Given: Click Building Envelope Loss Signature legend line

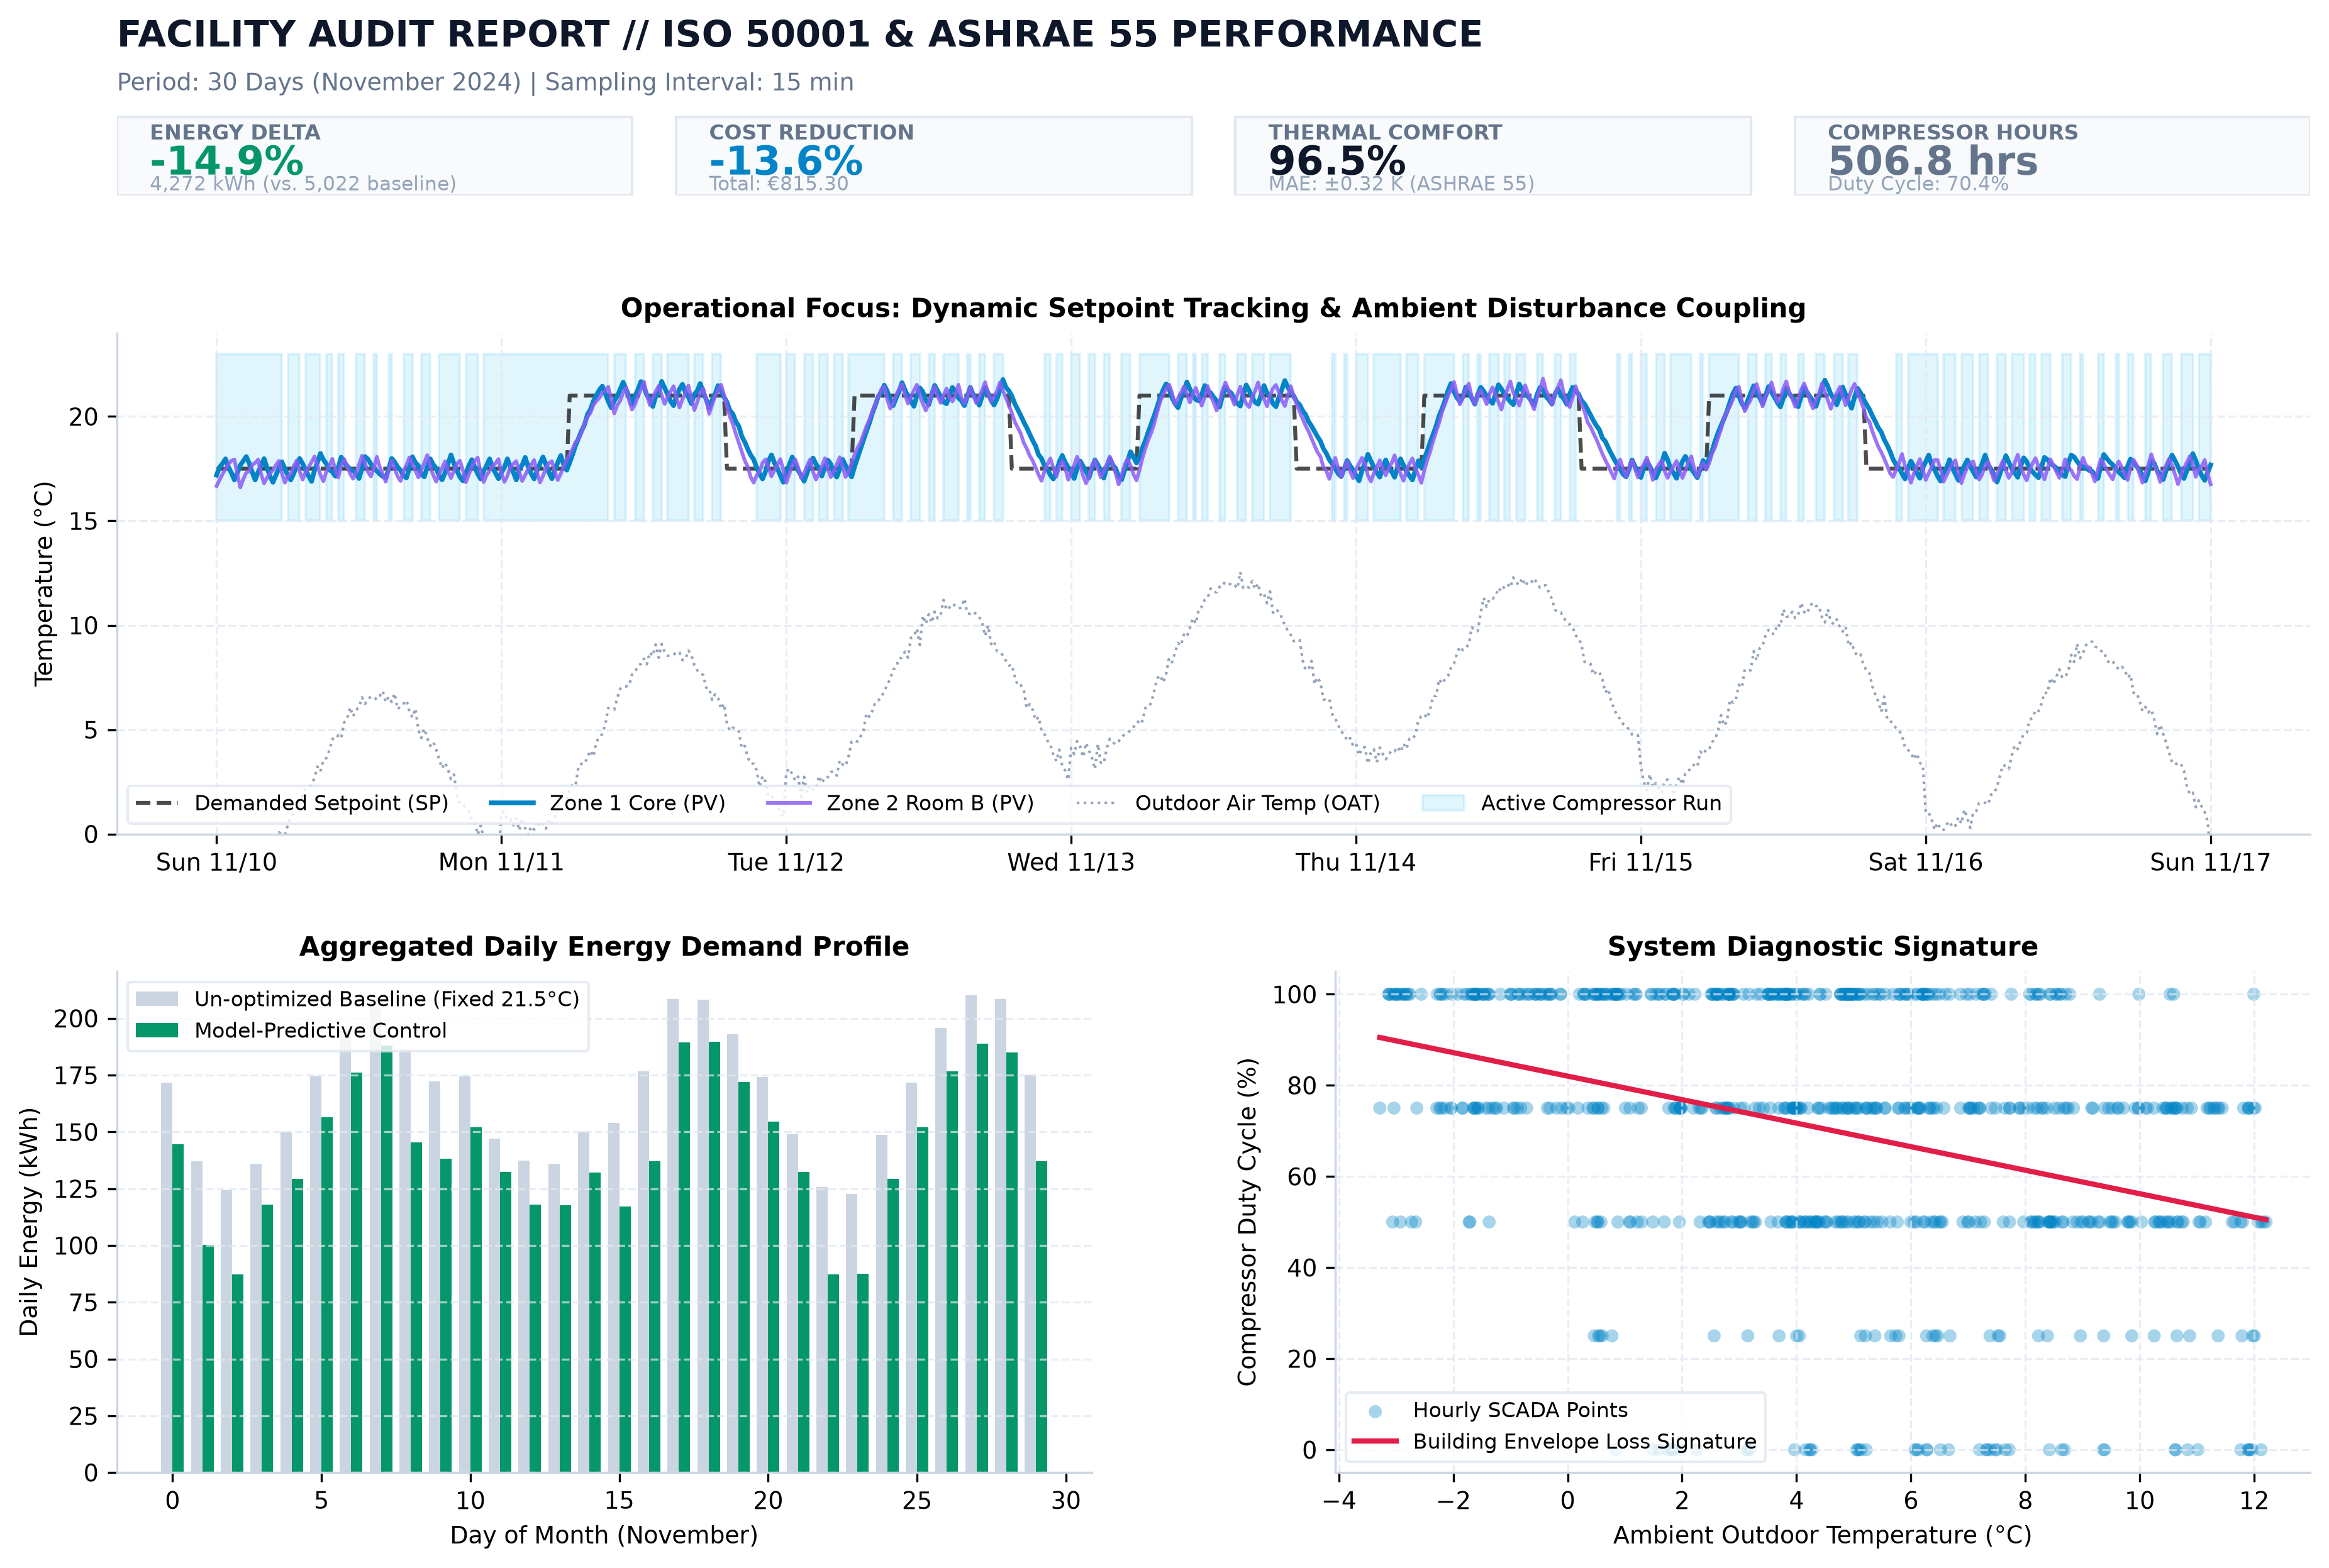Looking at the screenshot, I should 1375,1441.
